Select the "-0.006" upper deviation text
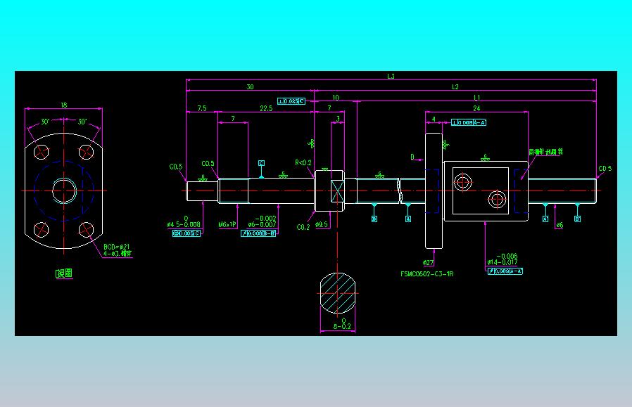632x407 pixels. click(x=507, y=256)
